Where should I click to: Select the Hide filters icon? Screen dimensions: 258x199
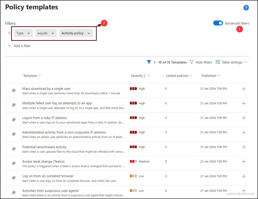point(192,62)
